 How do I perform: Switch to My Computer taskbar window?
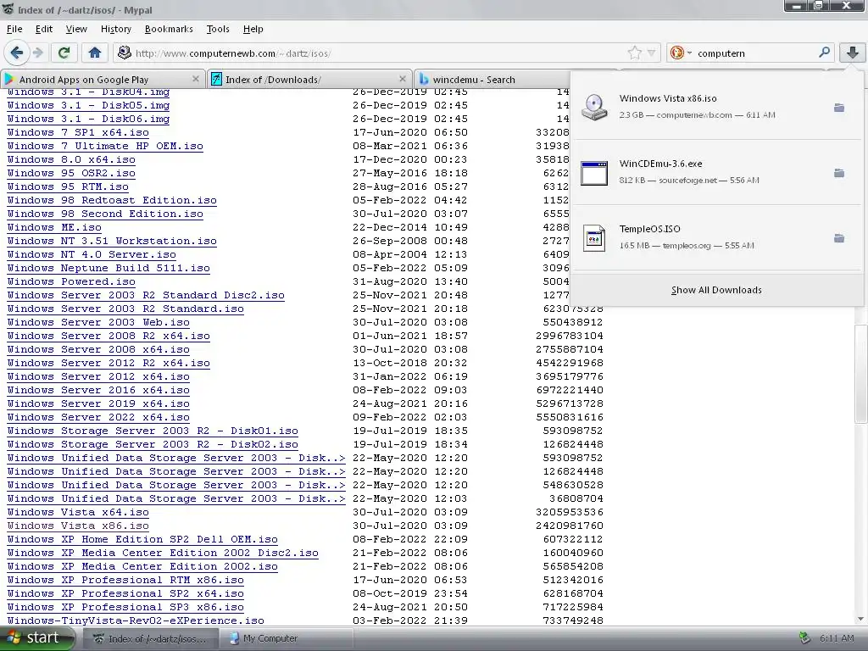[x=286, y=638]
